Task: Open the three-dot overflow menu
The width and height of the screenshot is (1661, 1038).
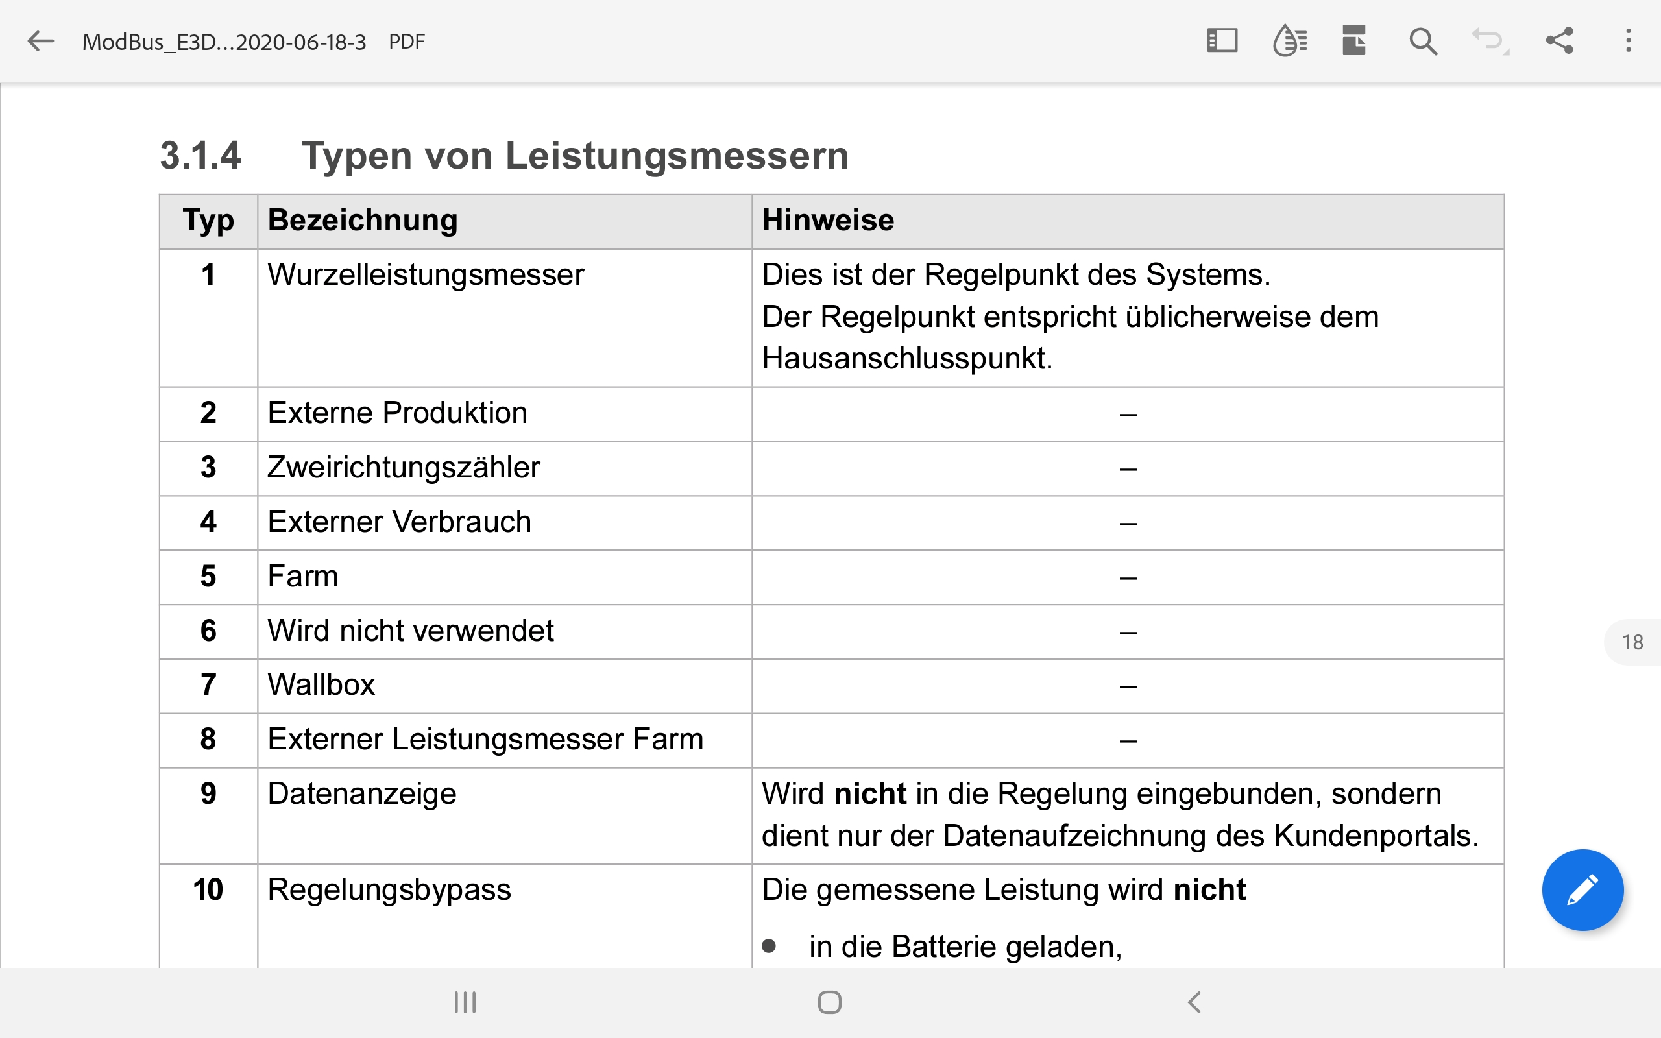Action: tap(1628, 41)
